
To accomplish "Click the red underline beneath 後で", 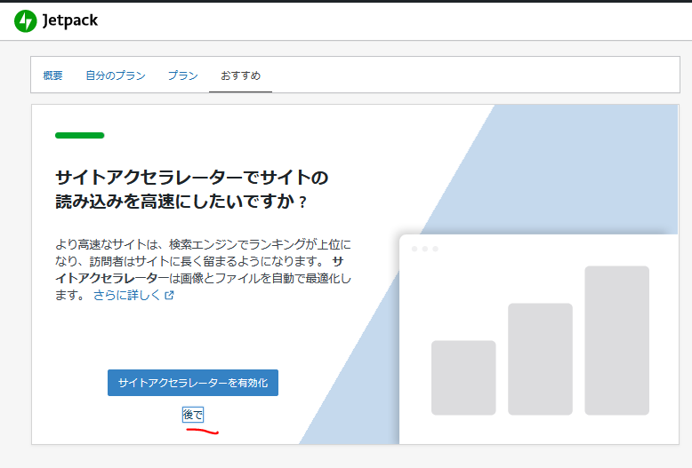I will [x=200, y=432].
